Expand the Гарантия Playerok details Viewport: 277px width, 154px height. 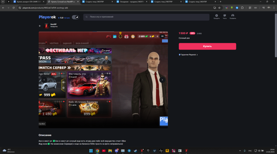click(x=188, y=55)
